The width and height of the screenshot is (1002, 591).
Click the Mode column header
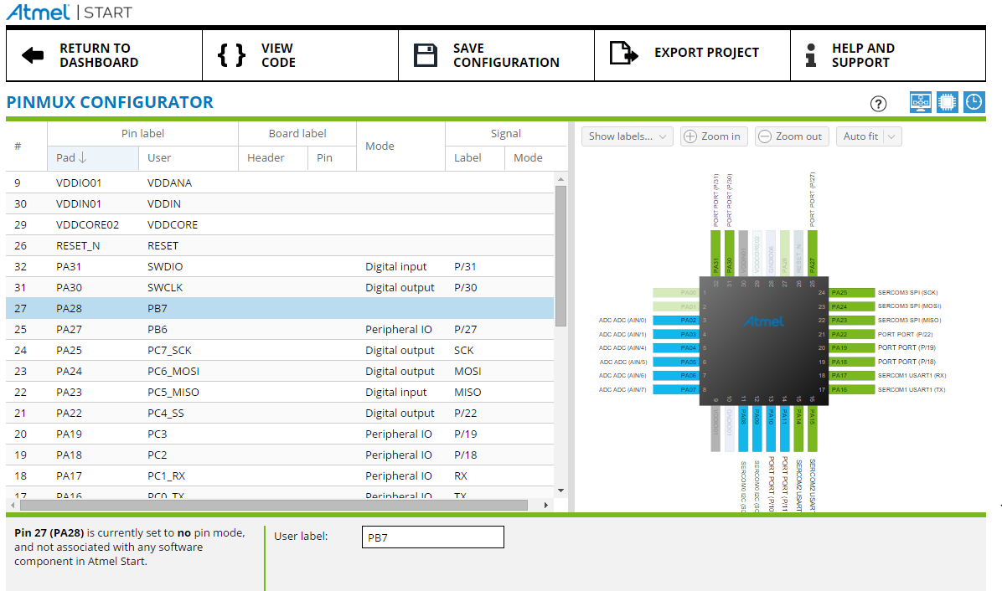click(400, 146)
